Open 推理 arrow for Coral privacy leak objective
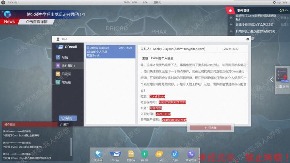The width and height of the screenshot is (290, 163). tap(284, 18)
